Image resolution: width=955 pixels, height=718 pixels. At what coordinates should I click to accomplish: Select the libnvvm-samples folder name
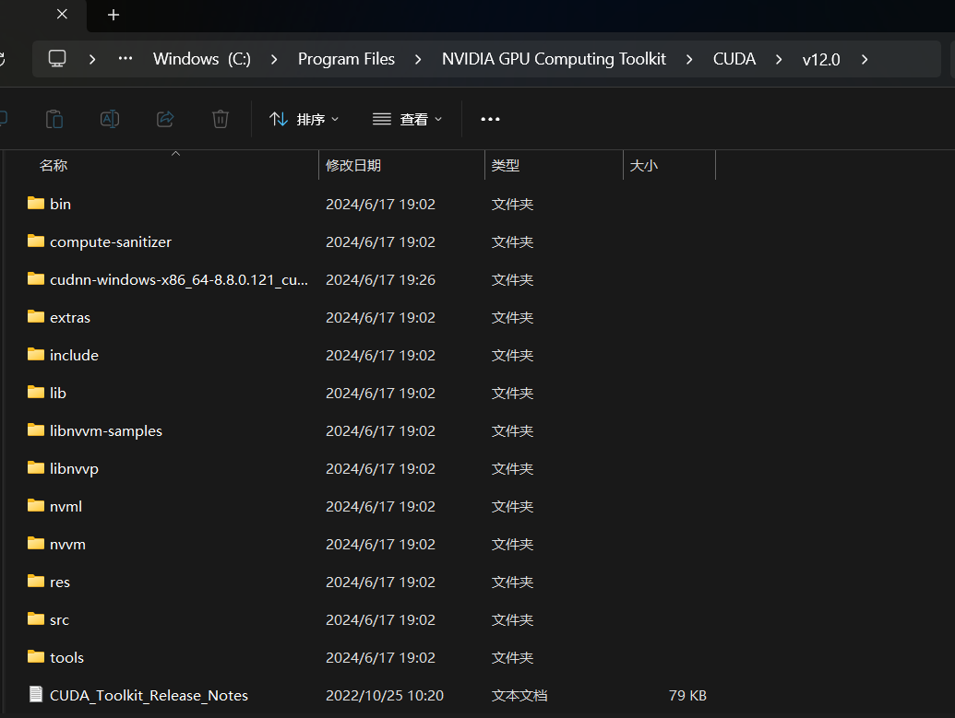point(106,430)
